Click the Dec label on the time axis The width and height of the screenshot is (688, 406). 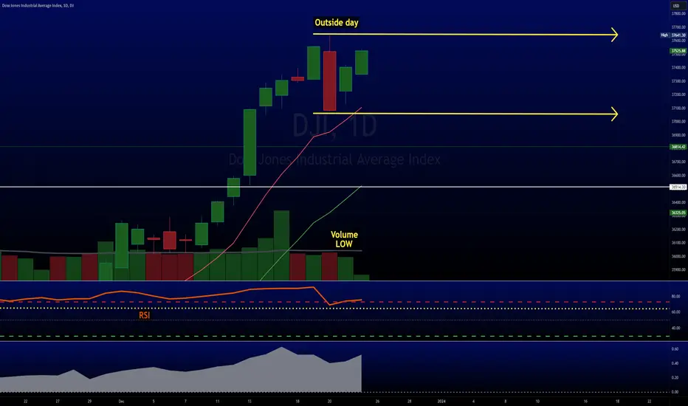(122, 401)
